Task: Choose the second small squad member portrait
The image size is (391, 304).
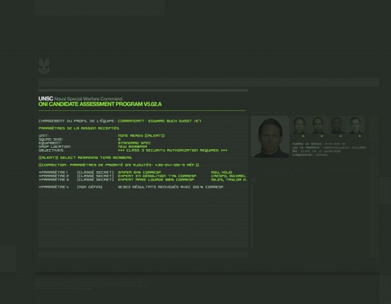Action: [318, 125]
